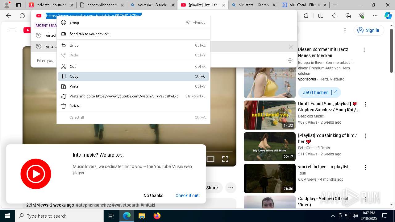395x222 pixels.
Task: Sign in to YouTube
Action: pyautogui.click(x=368, y=30)
